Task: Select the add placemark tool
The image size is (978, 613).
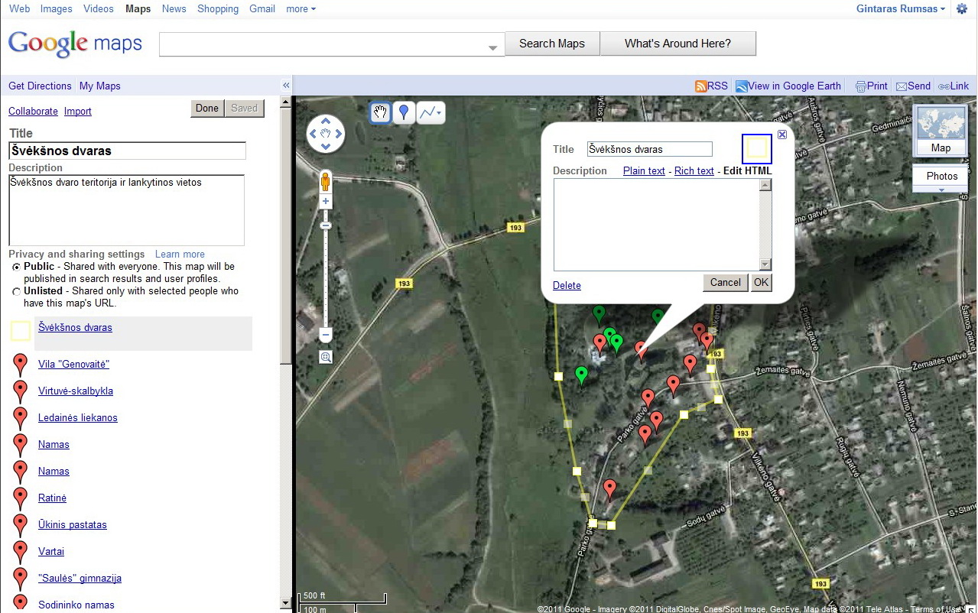Action: tap(404, 113)
